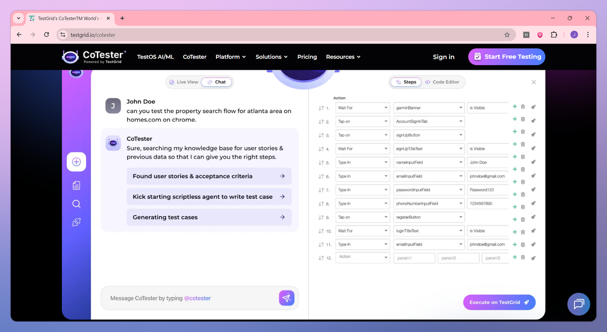Switch to the Steps view
Screen dimensions: 607x332
[406, 82]
